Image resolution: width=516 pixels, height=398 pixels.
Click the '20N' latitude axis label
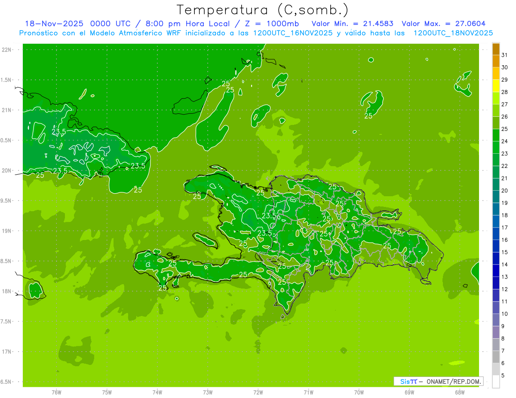pyautogui.click(x=7, y=170)
